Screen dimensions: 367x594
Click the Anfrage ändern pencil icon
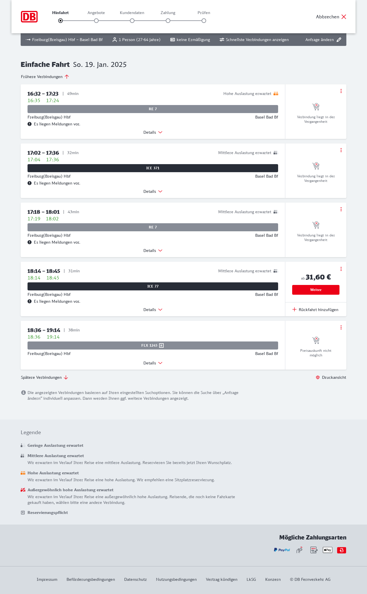(x=339, y=40)
